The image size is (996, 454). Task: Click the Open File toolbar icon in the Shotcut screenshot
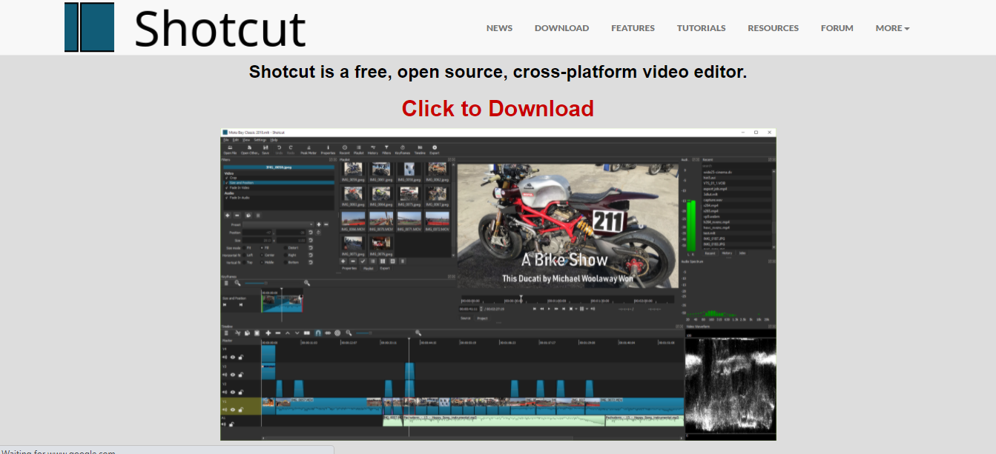click(x=230, y=150)
